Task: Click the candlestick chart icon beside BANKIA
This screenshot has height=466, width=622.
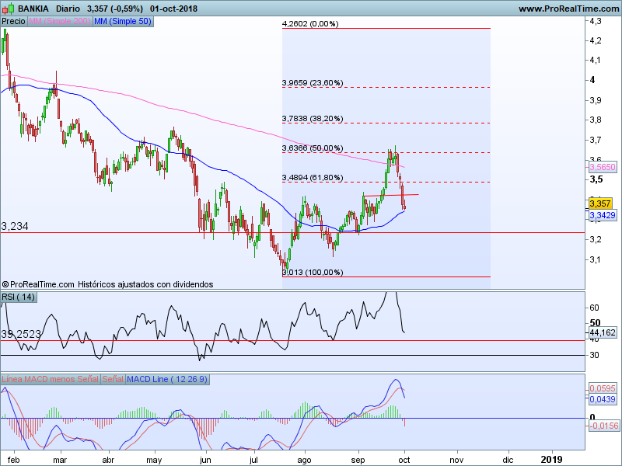Action: tap(9, 9)
